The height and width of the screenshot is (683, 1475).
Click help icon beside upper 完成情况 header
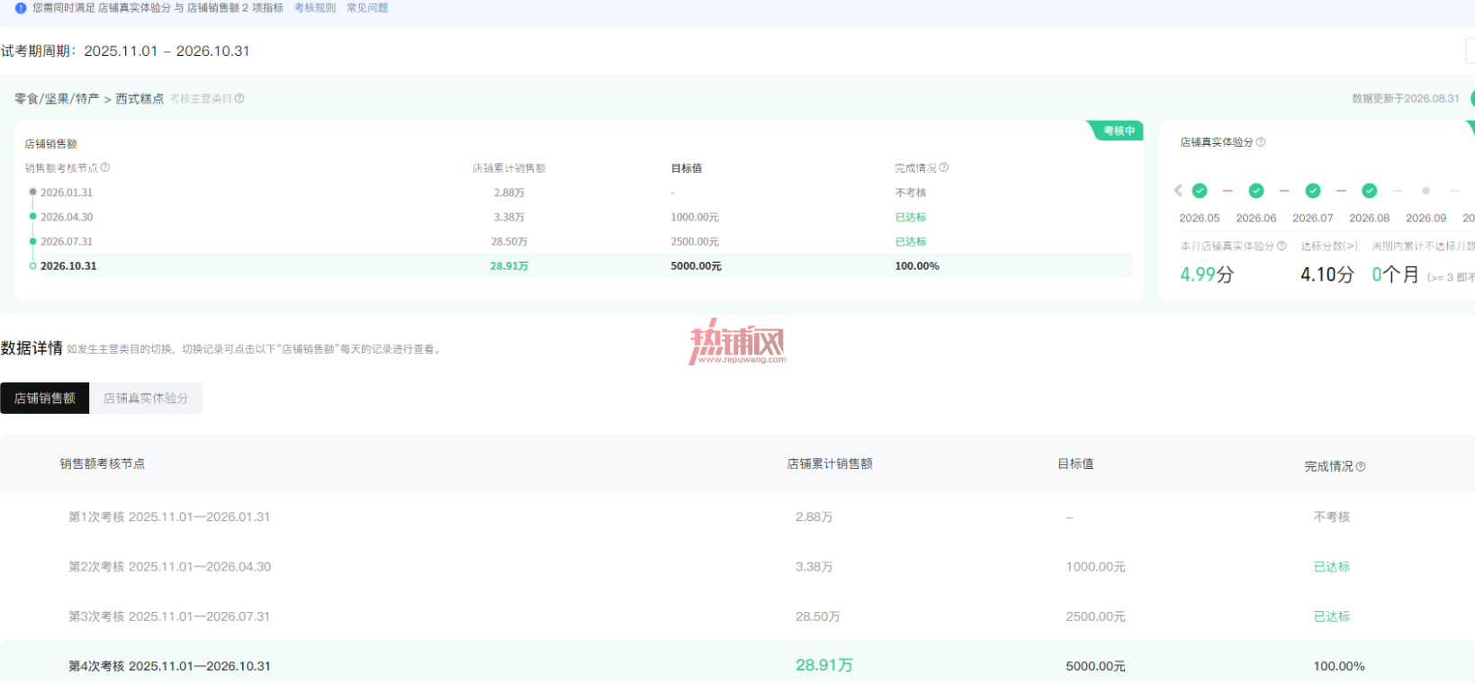(943, 167)
